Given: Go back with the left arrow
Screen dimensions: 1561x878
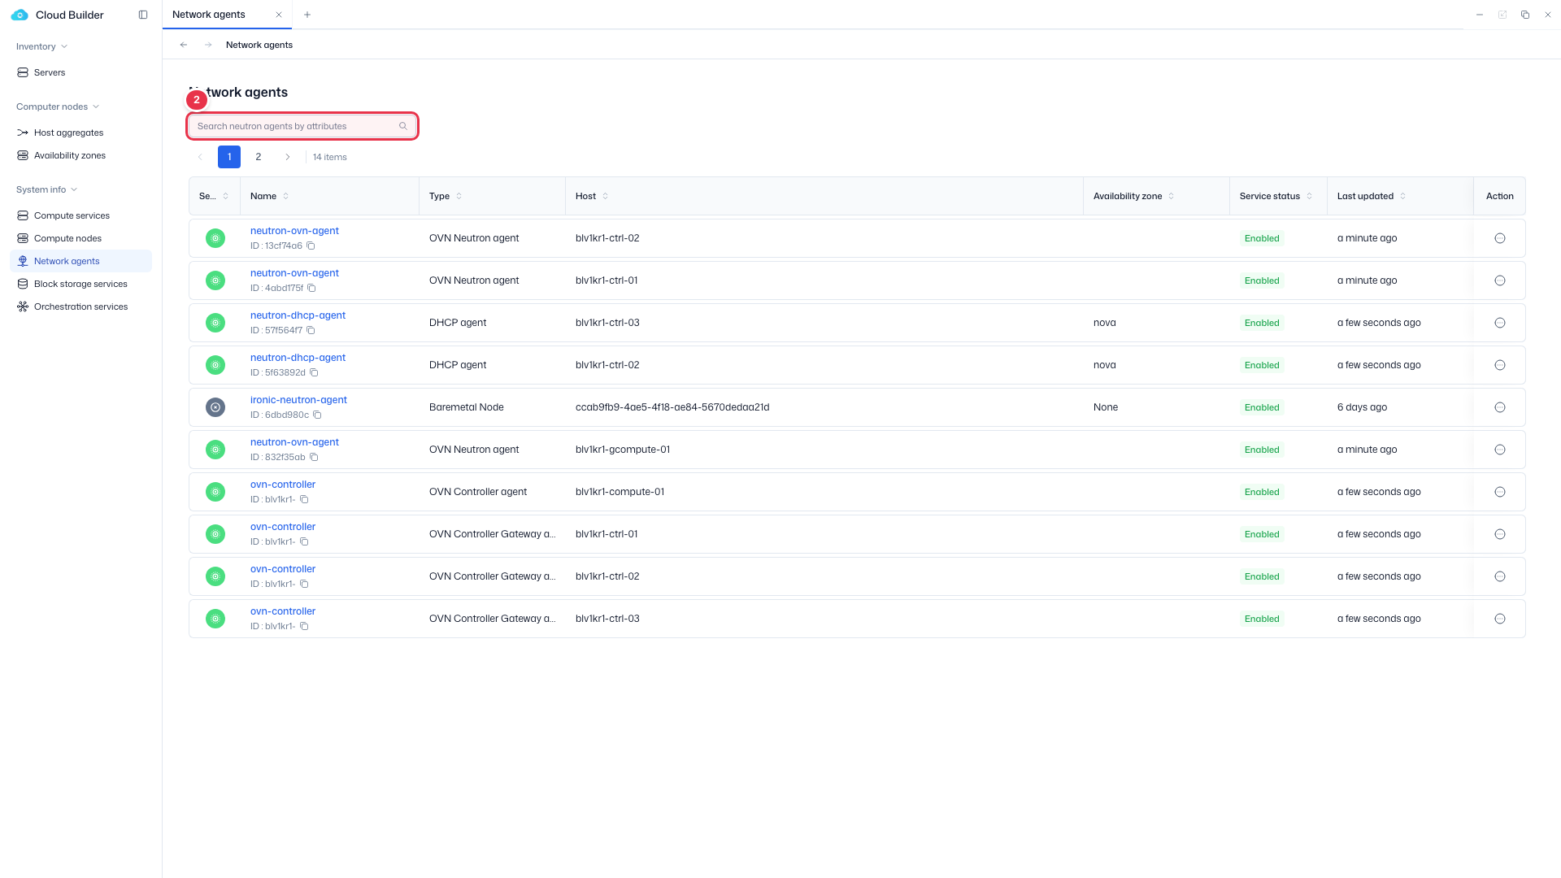Looking at the screenshot, I should [x=184, y=45].
